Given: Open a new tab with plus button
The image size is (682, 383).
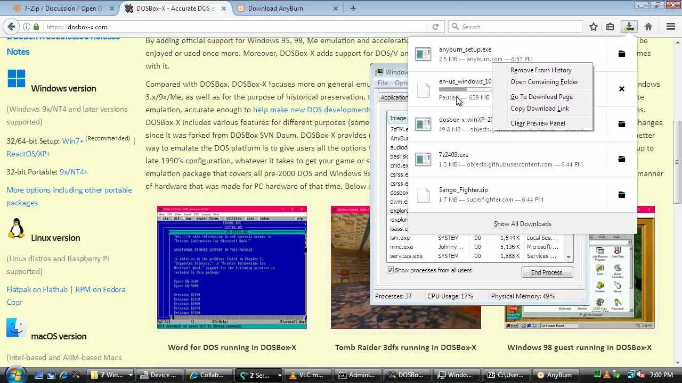Looking at the screenshot, I should tap(353, 8).
